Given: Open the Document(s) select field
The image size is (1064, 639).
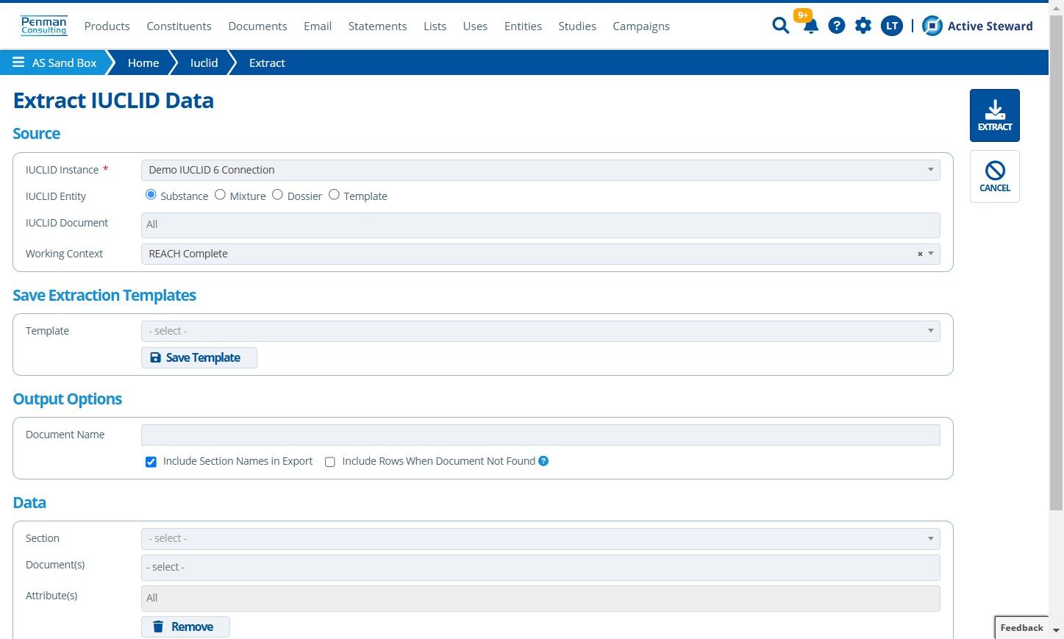Looking at the screenshot, I should [x=540, y=567].
